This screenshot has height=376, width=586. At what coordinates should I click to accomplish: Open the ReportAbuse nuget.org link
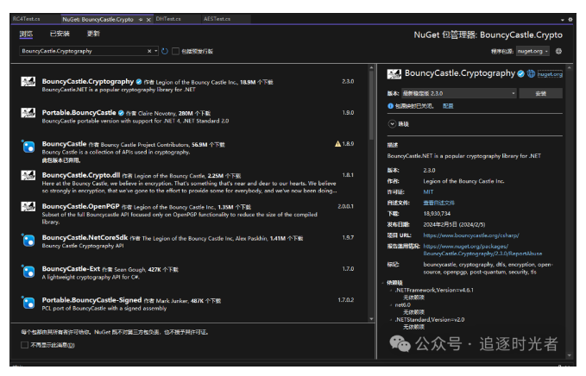click(x=482, y=250)
